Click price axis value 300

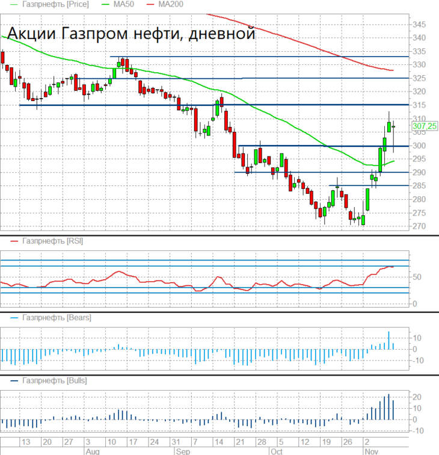point(419,146)
